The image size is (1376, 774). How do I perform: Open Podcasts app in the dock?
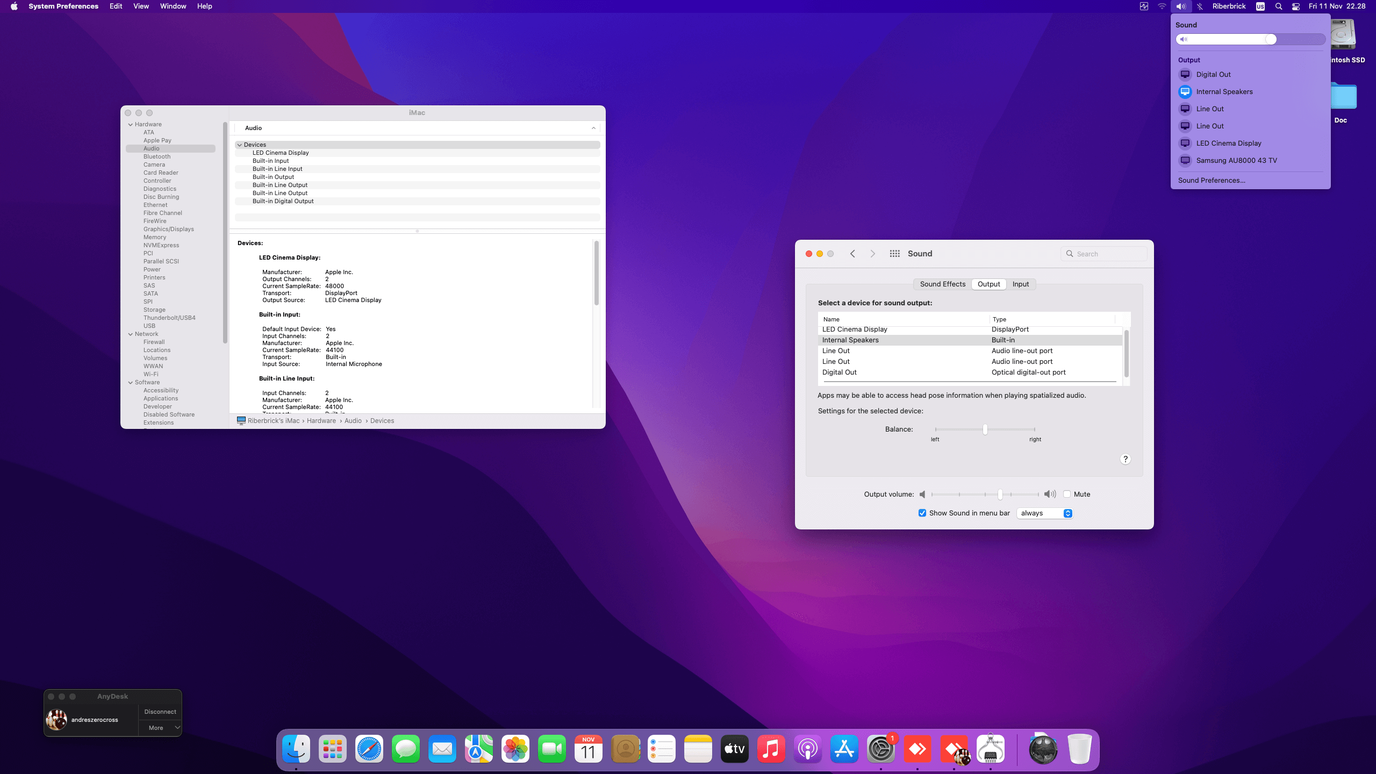pyautogui.click(x=807, y=749)
